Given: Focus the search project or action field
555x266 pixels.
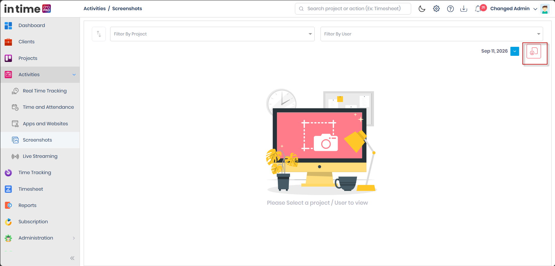Looking at the screenshot, I should (353, 9).
